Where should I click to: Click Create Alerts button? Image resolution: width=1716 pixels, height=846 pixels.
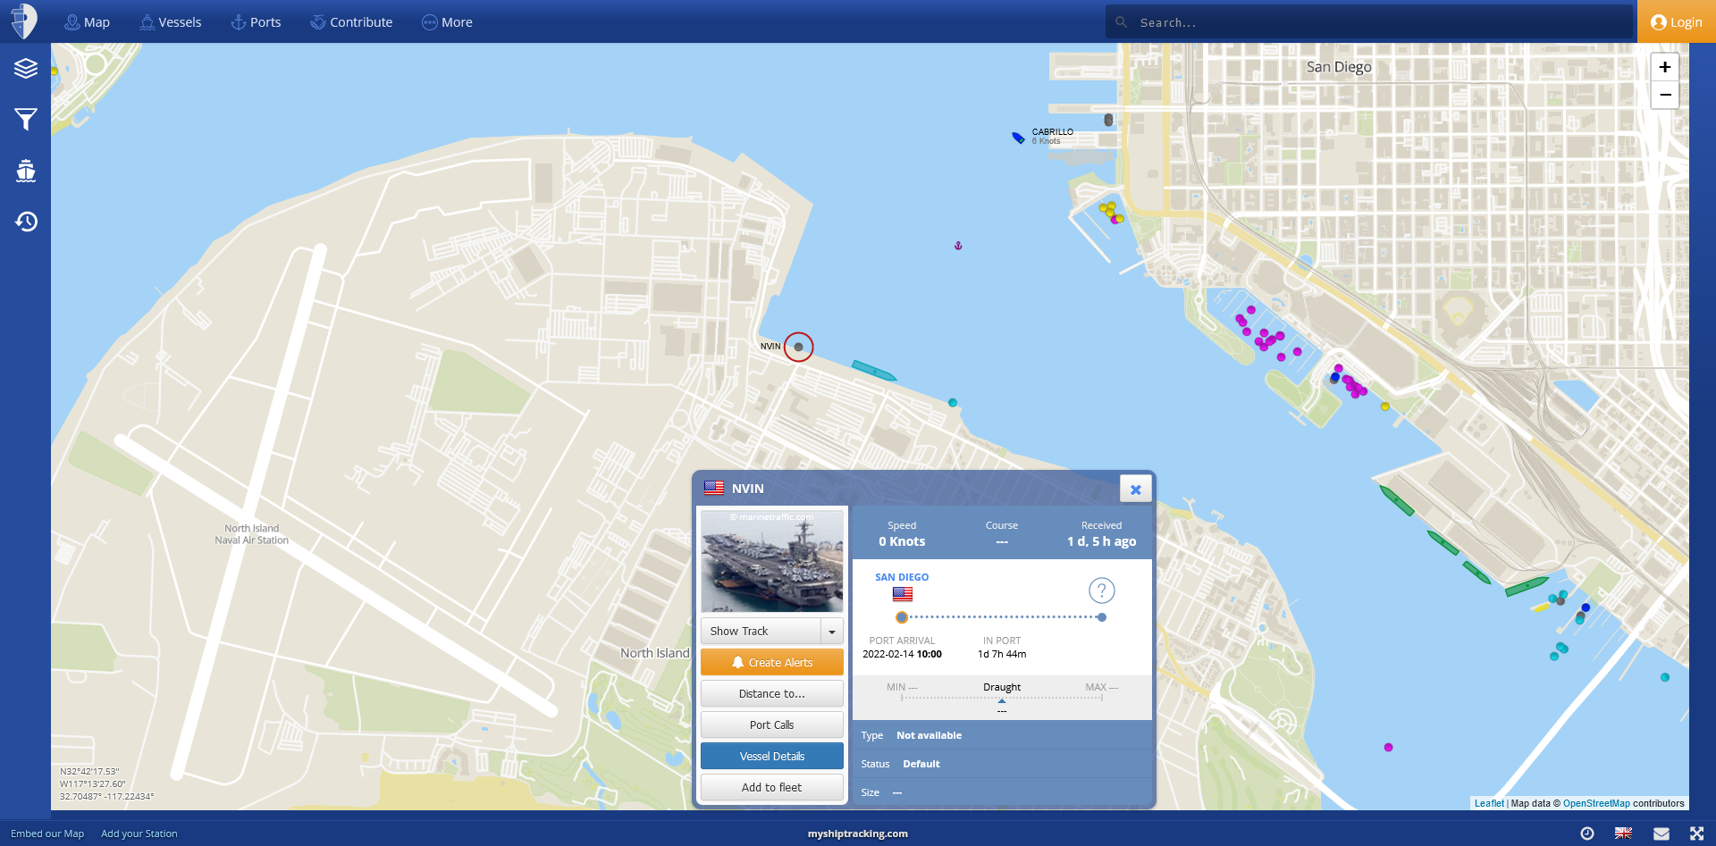(x=772, y=662)
